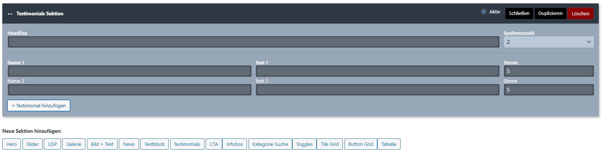604x156 pixels.
Task: Click the Headline input field
Action: click(x=253, y=42)
